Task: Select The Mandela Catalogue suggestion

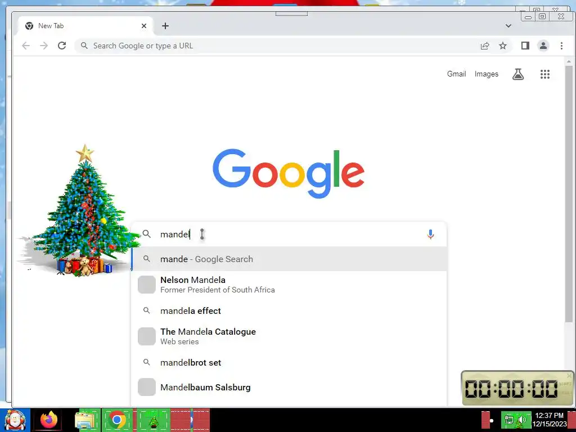Action: [x=289, y=336]
